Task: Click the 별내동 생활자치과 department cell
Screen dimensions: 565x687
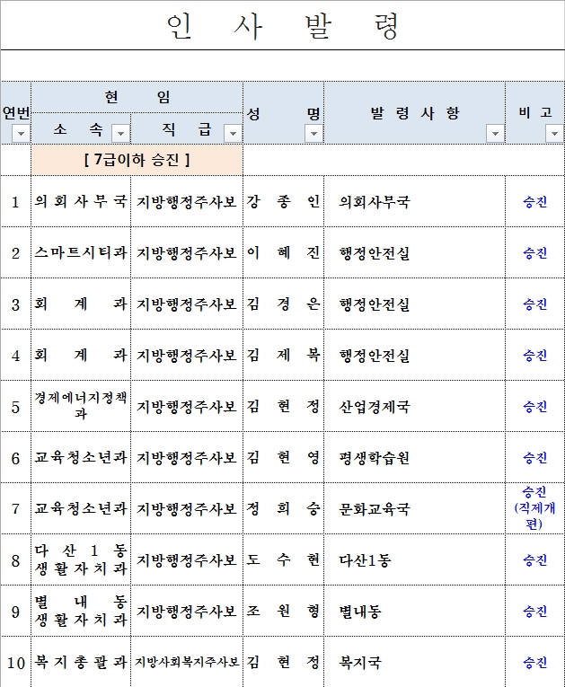Action: [81, 612]
